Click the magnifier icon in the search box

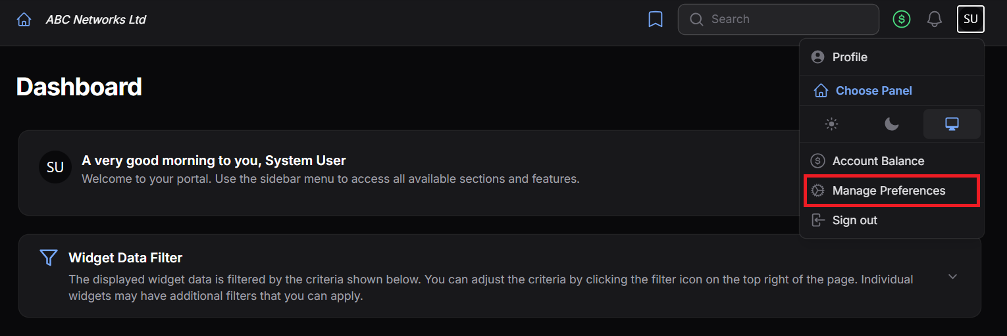696,19
